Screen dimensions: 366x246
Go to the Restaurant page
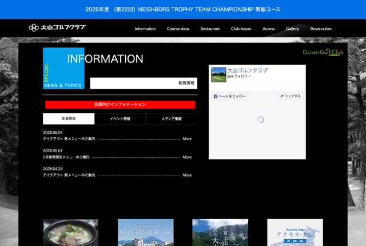coord(210,29)
